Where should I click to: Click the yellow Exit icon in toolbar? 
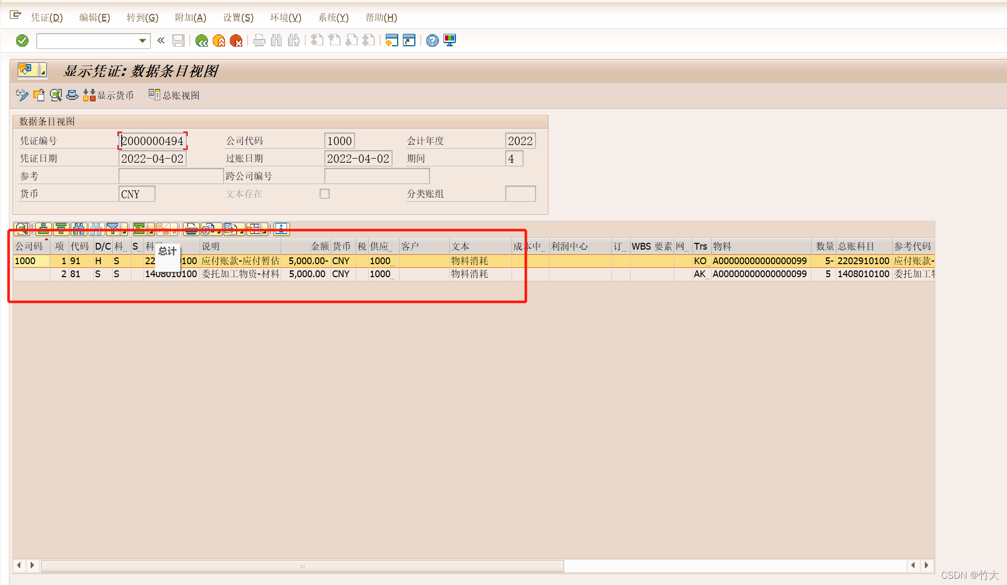click(219, 41)
